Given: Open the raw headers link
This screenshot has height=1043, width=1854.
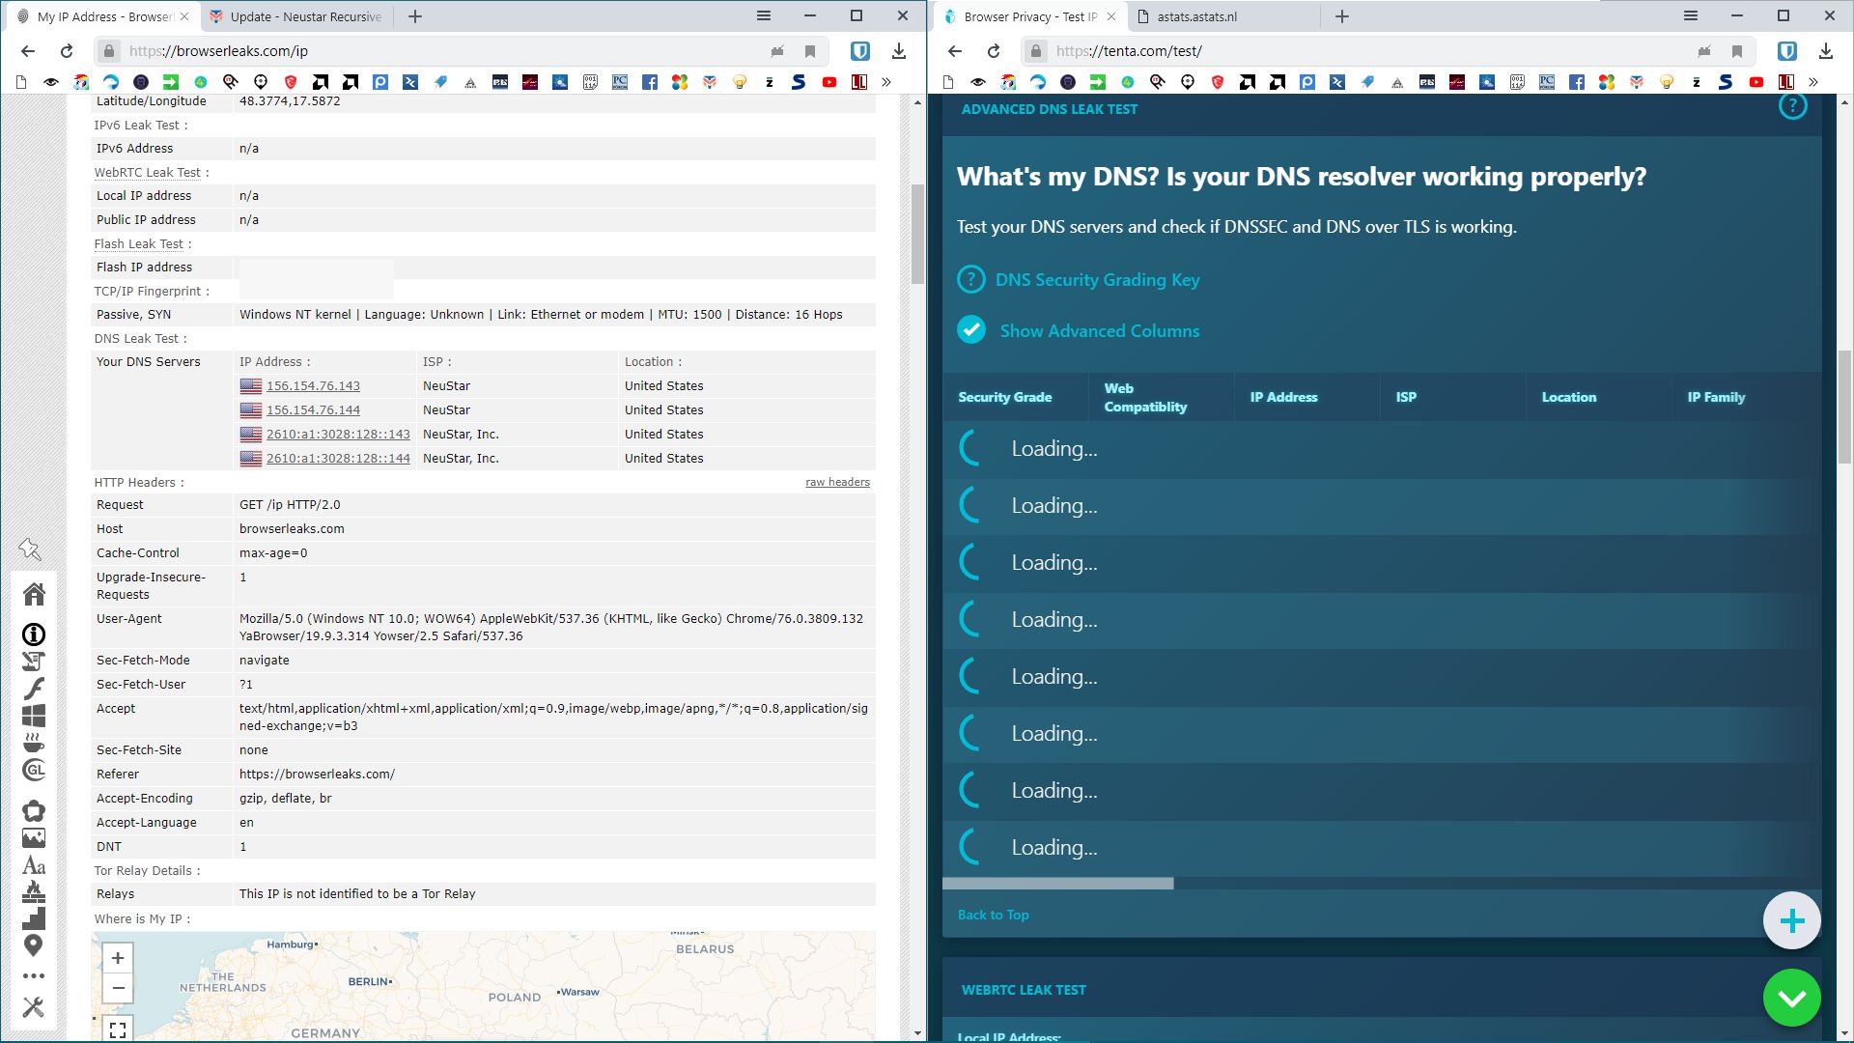Looking at the screenshot, I should click(837, 482).
